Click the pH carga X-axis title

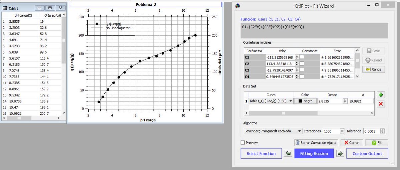[147, 120]
